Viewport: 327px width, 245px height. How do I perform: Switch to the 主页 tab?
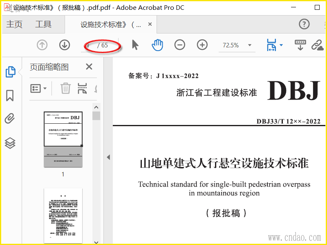tap(14, 24)
